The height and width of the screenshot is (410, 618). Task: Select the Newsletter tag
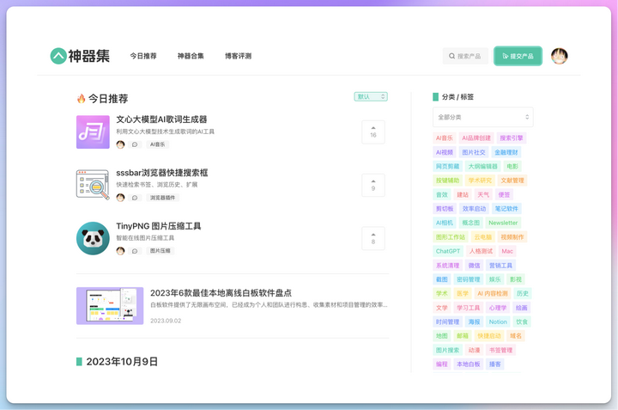pyautogui.click(x=503, y=223)
